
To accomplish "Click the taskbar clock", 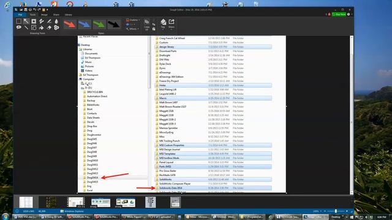I will 382,217.
